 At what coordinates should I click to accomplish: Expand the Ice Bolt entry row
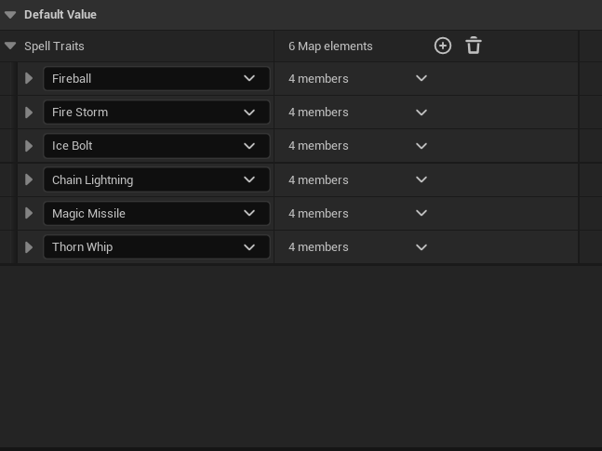(29, 146)
